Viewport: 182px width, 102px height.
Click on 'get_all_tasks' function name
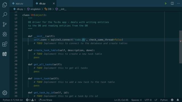[x=43, y=64]
